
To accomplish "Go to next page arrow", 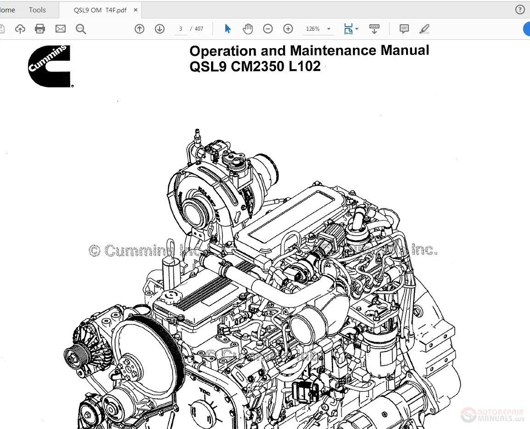I will [x=160, y=29].
